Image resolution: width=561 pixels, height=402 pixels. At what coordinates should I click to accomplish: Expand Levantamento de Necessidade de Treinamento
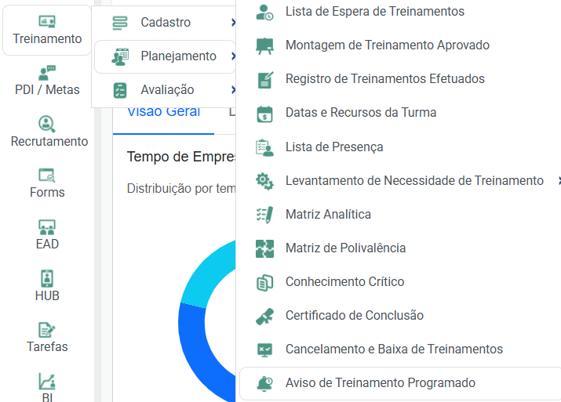(x=558, y=181)
